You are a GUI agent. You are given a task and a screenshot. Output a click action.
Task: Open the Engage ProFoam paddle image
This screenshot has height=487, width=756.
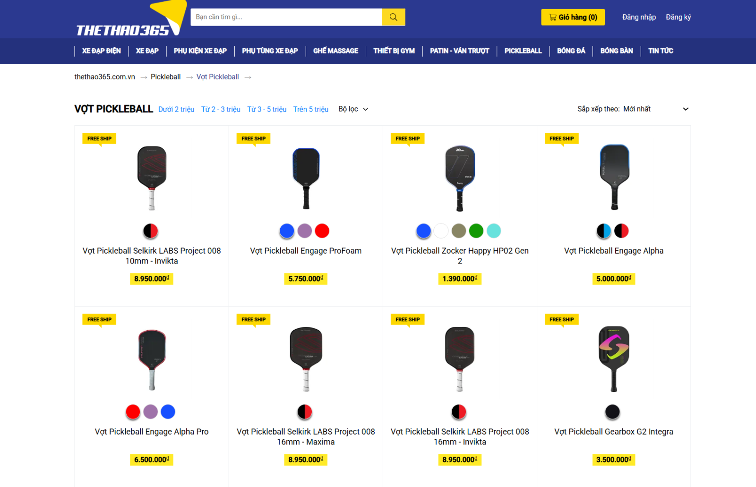coord(306,178)
